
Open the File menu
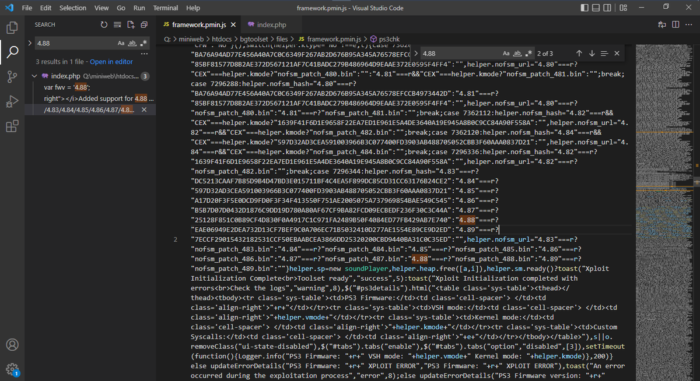[27, 8]
